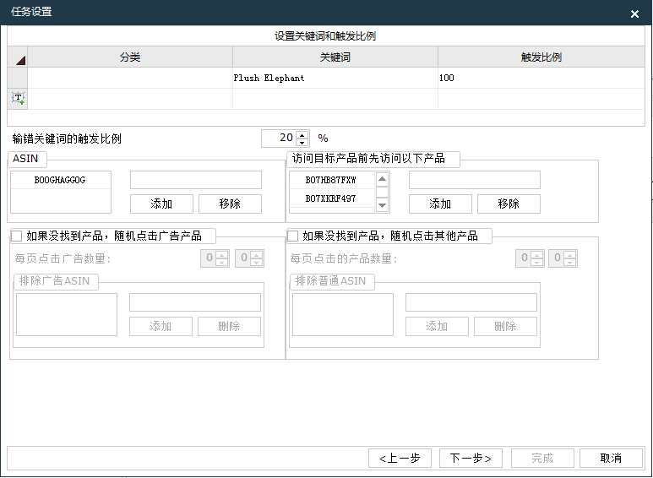Click empty 触发比例 cell in new row

coord(541,99)
